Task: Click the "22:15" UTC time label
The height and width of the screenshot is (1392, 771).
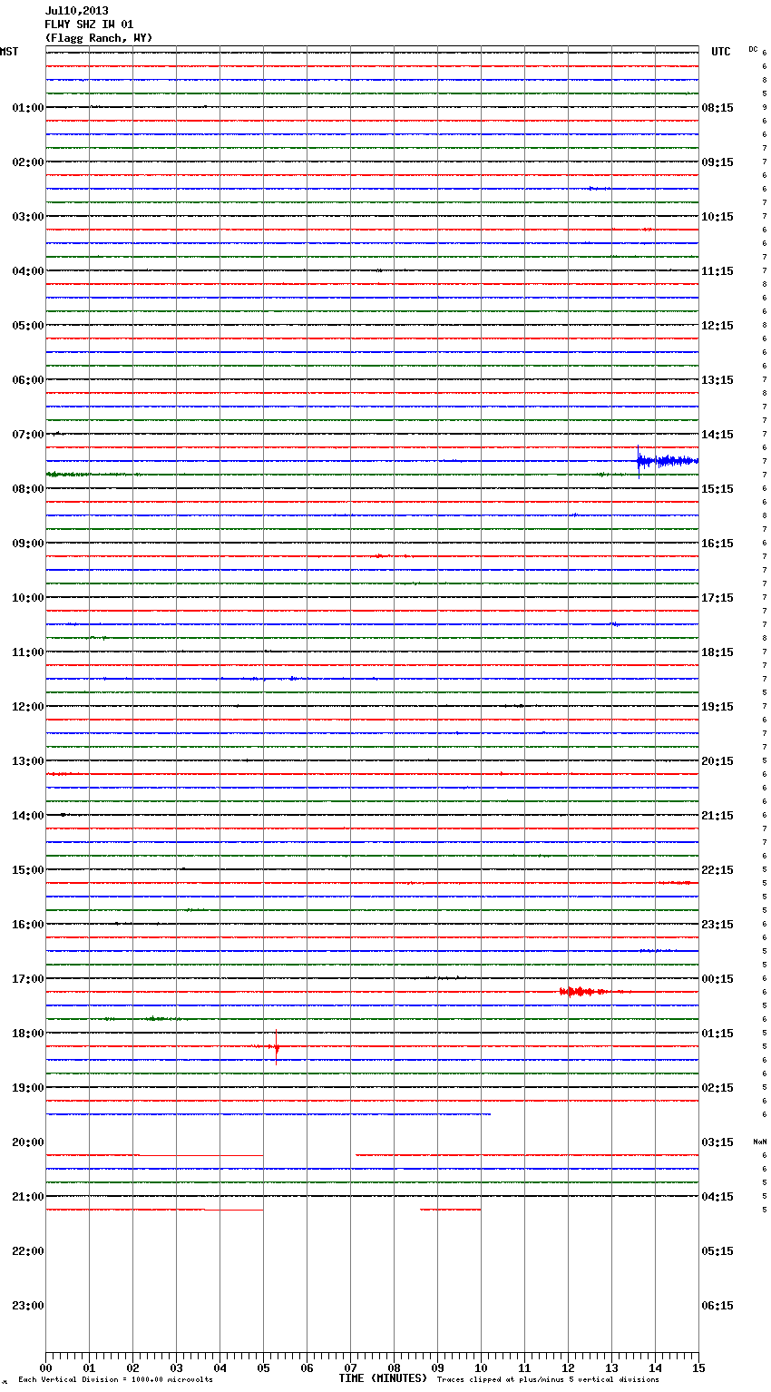Action: tap(717, 870)
